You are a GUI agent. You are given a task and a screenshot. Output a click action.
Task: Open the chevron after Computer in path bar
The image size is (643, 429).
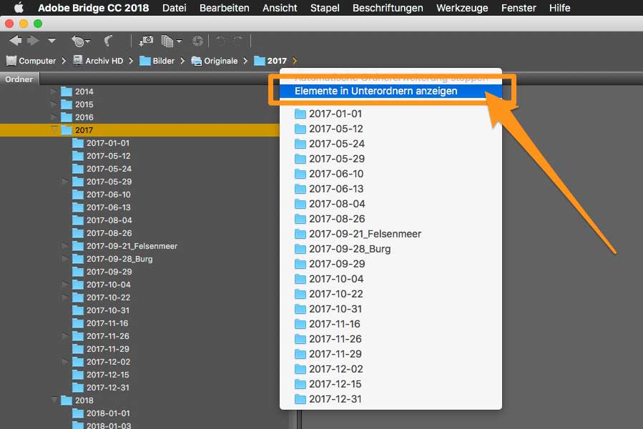(x=64, y=61)
